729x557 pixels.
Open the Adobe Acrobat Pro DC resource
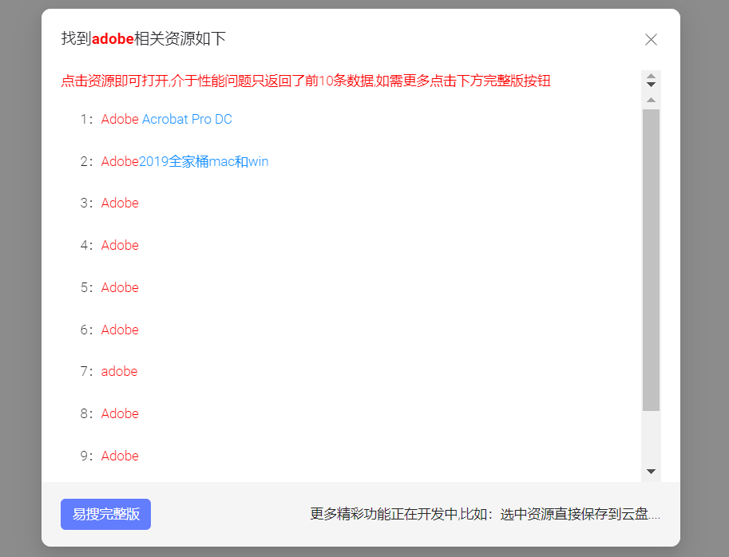pos(166,120)
